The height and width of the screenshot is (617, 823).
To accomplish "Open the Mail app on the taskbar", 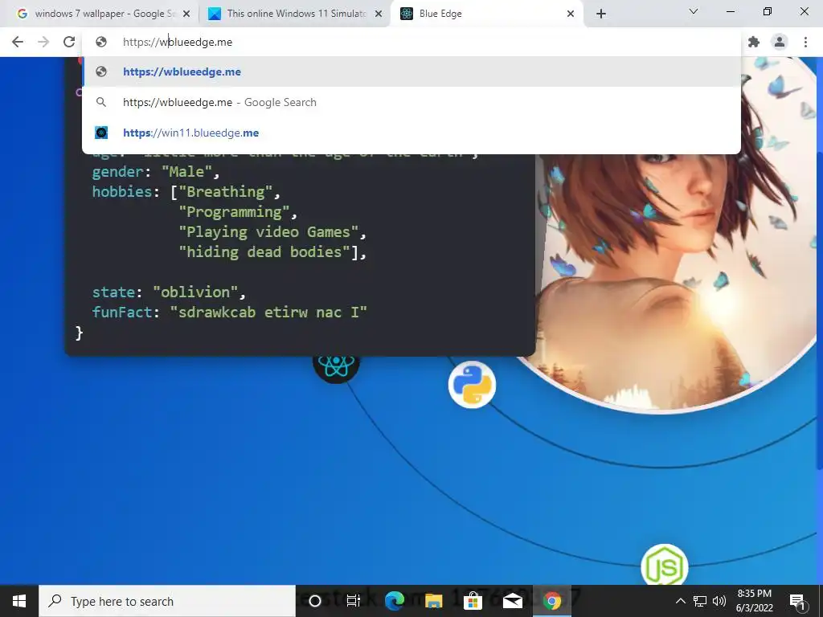I will click(x=512, y=601).
